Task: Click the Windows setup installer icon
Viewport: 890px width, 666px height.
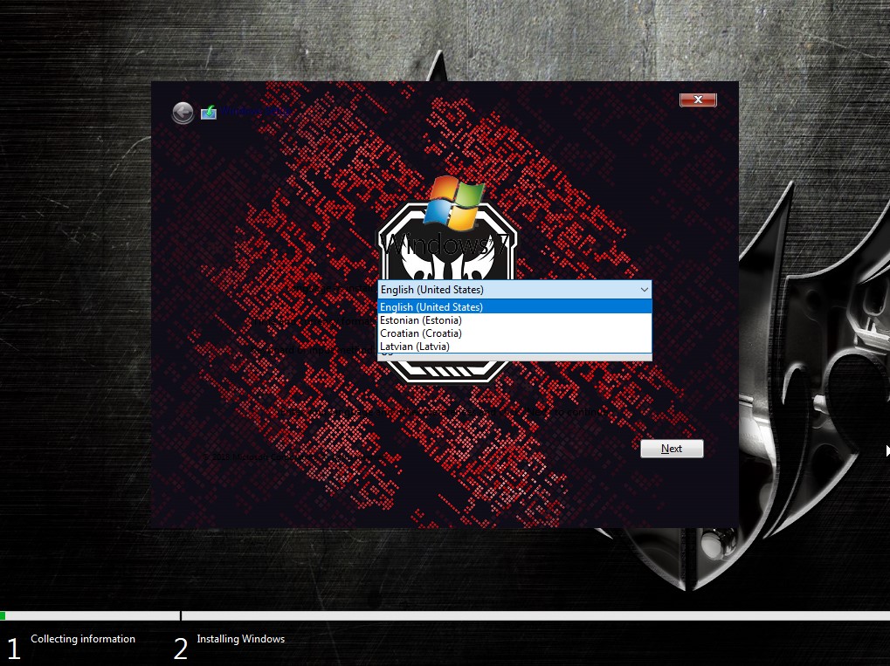Action: pos(209,113)
